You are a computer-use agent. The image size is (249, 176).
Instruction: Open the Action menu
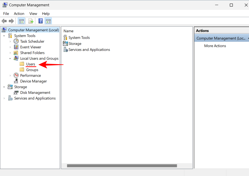point(19,14)
